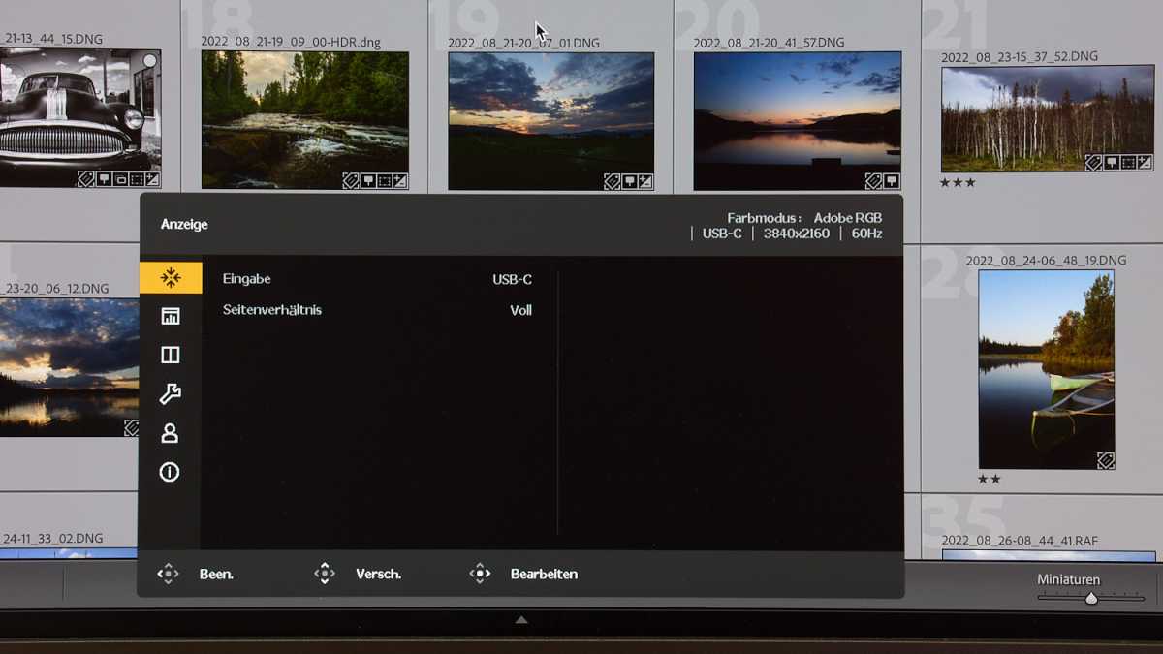1163x654 pixels.
Task: Toggle the three-star rating under the birch photo
Action: tap(957, 180)
